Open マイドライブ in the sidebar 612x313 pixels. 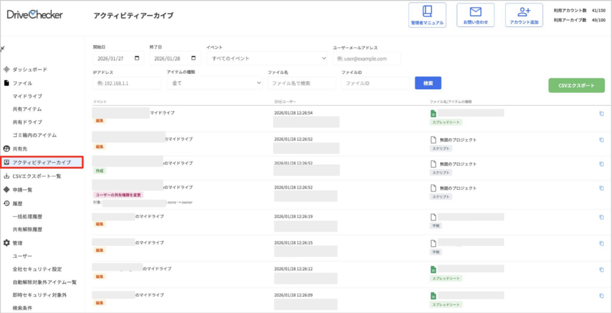click(x=27, y=96)
